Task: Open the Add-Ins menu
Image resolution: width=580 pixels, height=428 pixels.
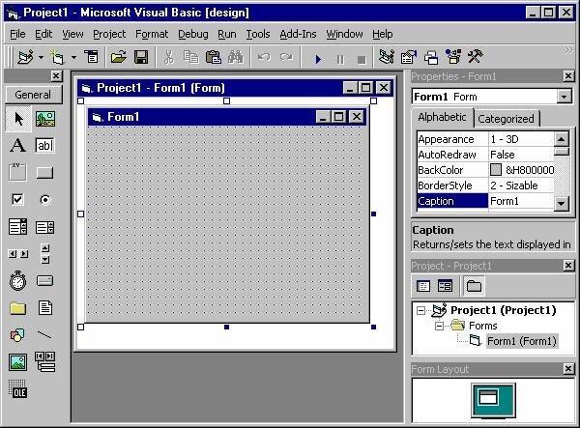Action: click(x=298, y=34)
